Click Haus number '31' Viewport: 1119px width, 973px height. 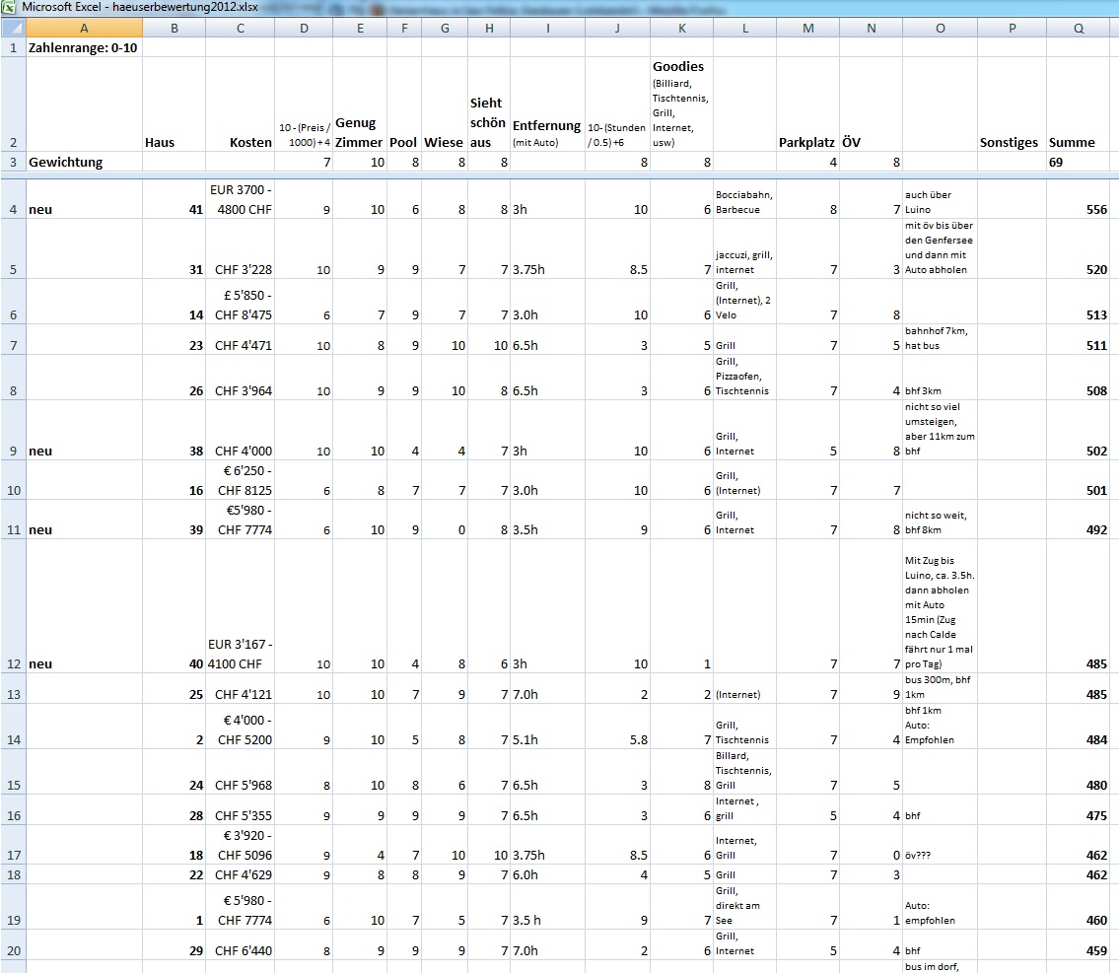click(175, 248)
